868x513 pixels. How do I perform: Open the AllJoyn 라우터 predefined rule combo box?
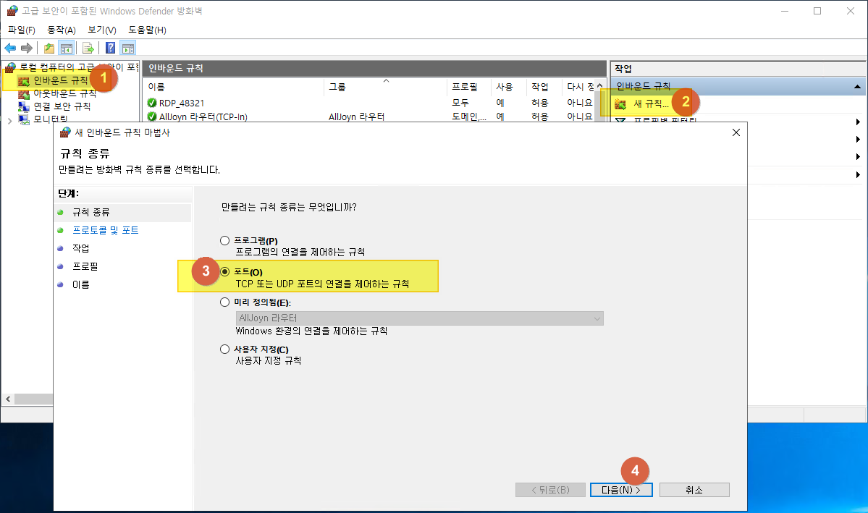click(x=420, y=318)
